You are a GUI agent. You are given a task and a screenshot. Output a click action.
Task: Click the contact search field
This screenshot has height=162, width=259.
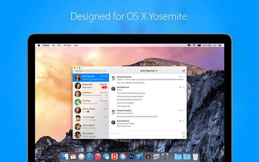(x=91, y=71)
